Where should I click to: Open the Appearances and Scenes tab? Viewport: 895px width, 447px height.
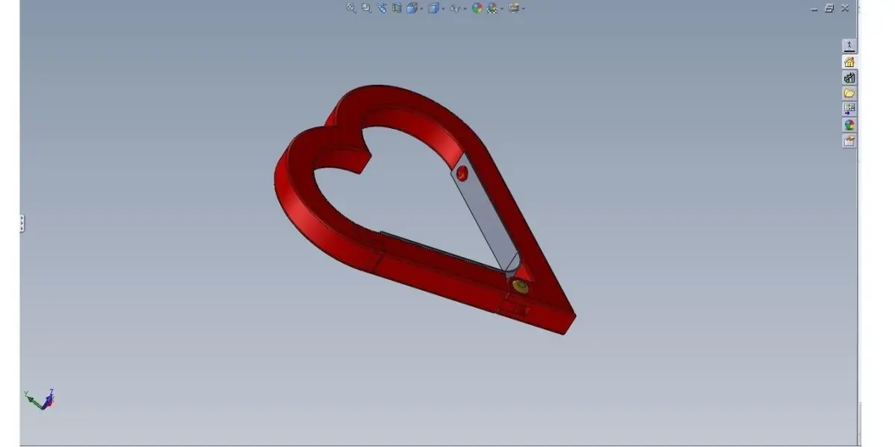point(849,124)
